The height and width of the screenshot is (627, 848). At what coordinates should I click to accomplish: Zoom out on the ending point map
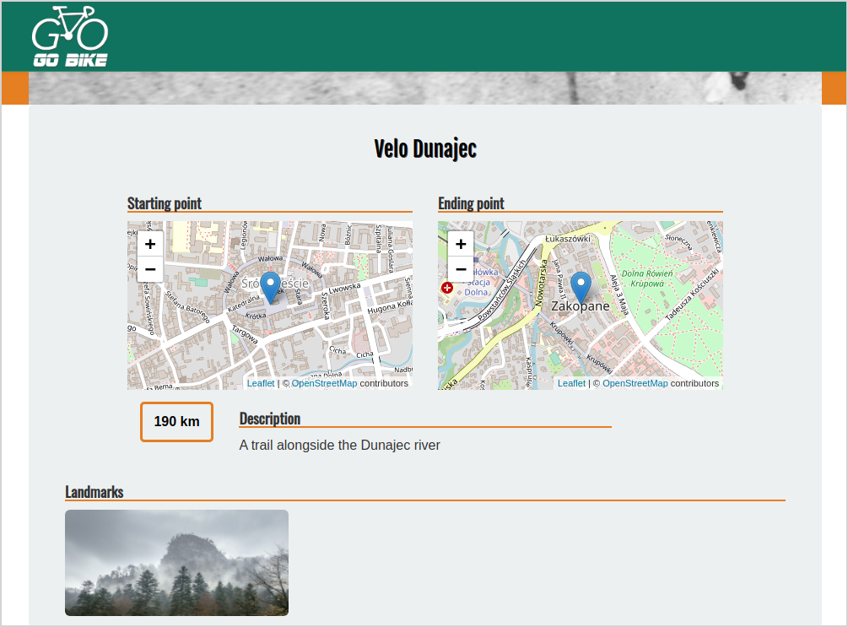[461, 269]
